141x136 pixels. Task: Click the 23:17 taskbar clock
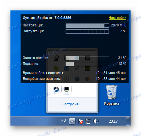(x=113, y=121)
